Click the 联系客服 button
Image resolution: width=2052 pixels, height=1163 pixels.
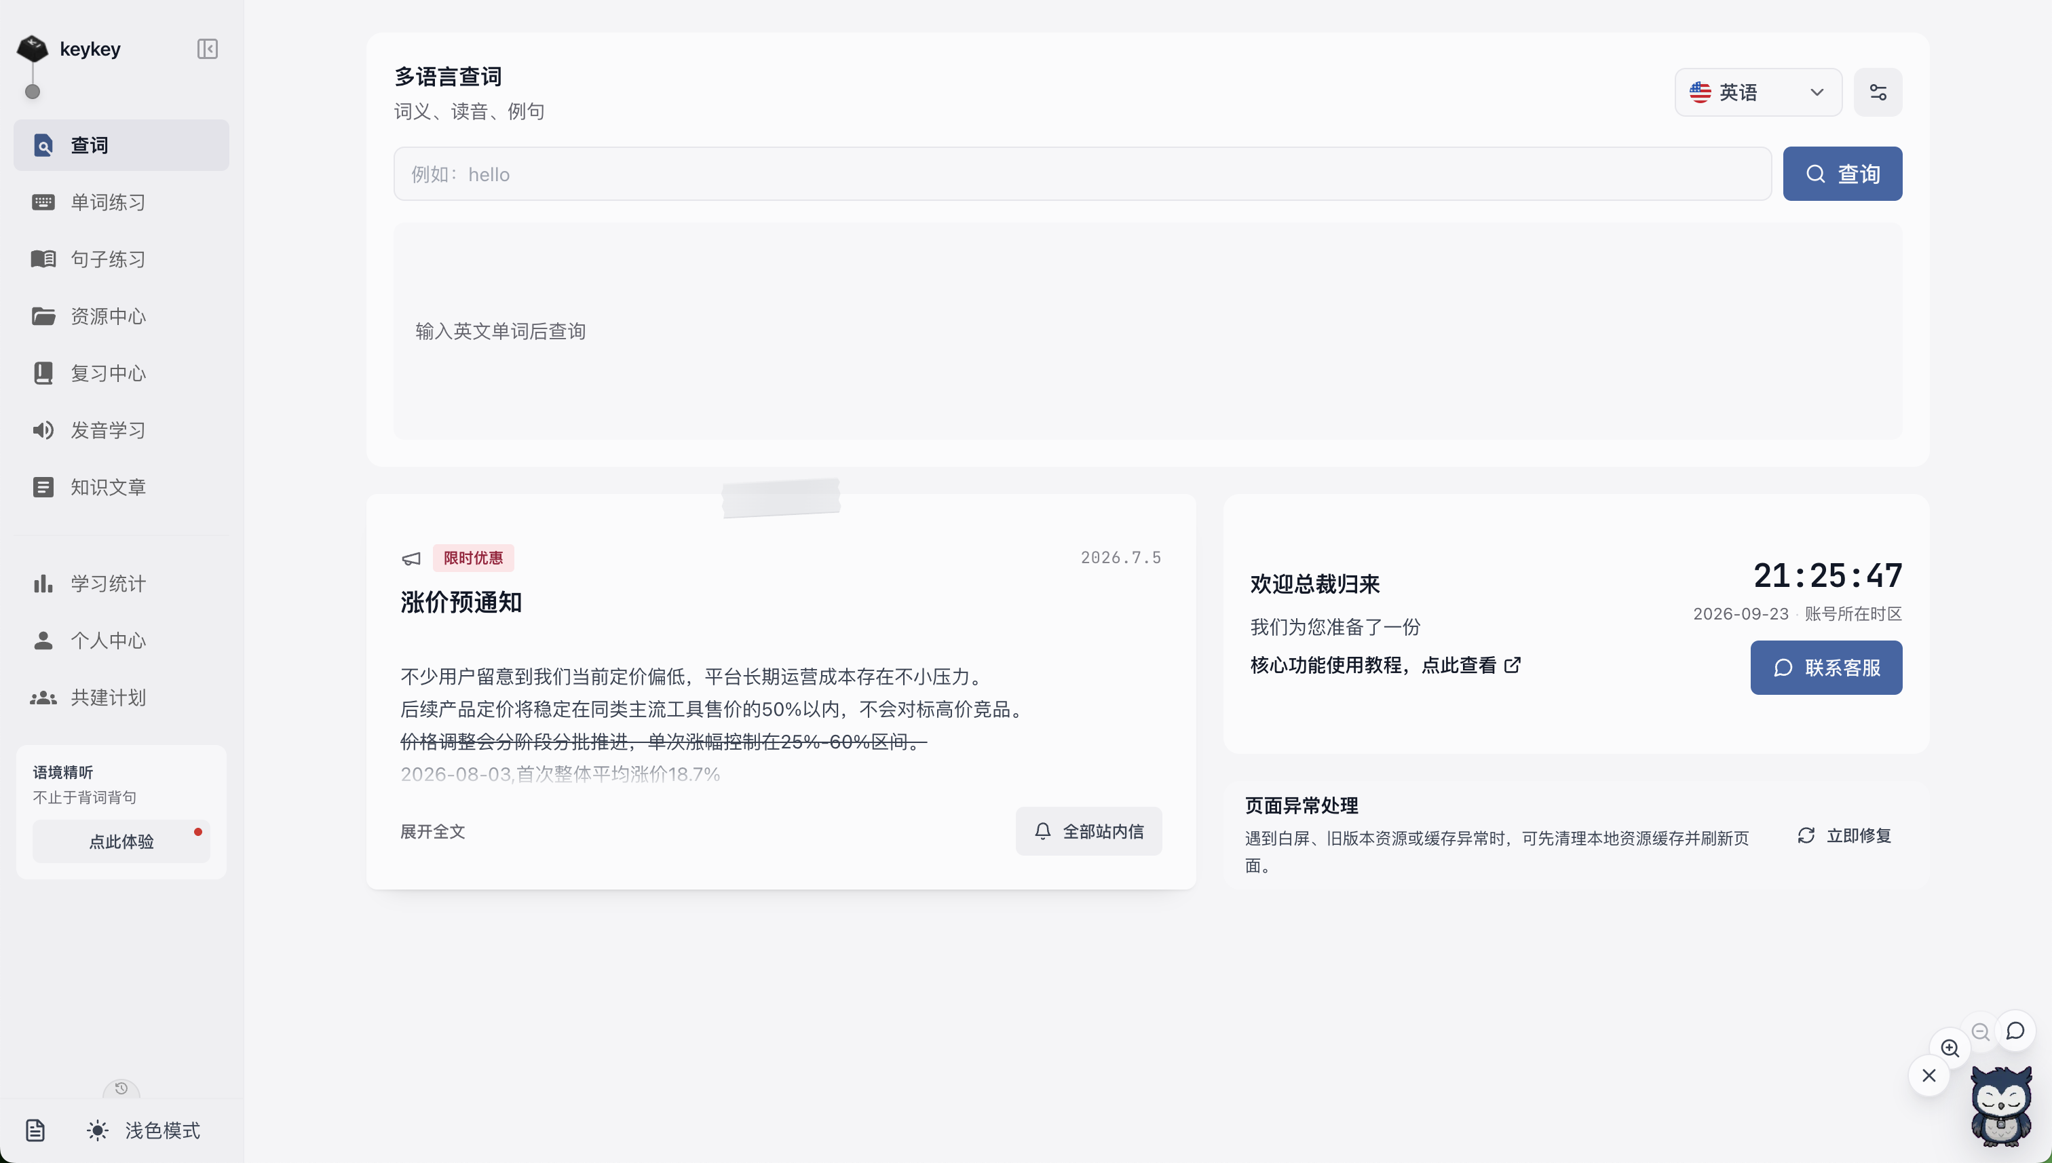pos(1826,668)
